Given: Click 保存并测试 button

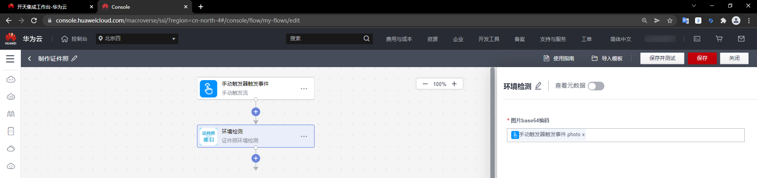Looking at the screenshot, I should 662,58.
